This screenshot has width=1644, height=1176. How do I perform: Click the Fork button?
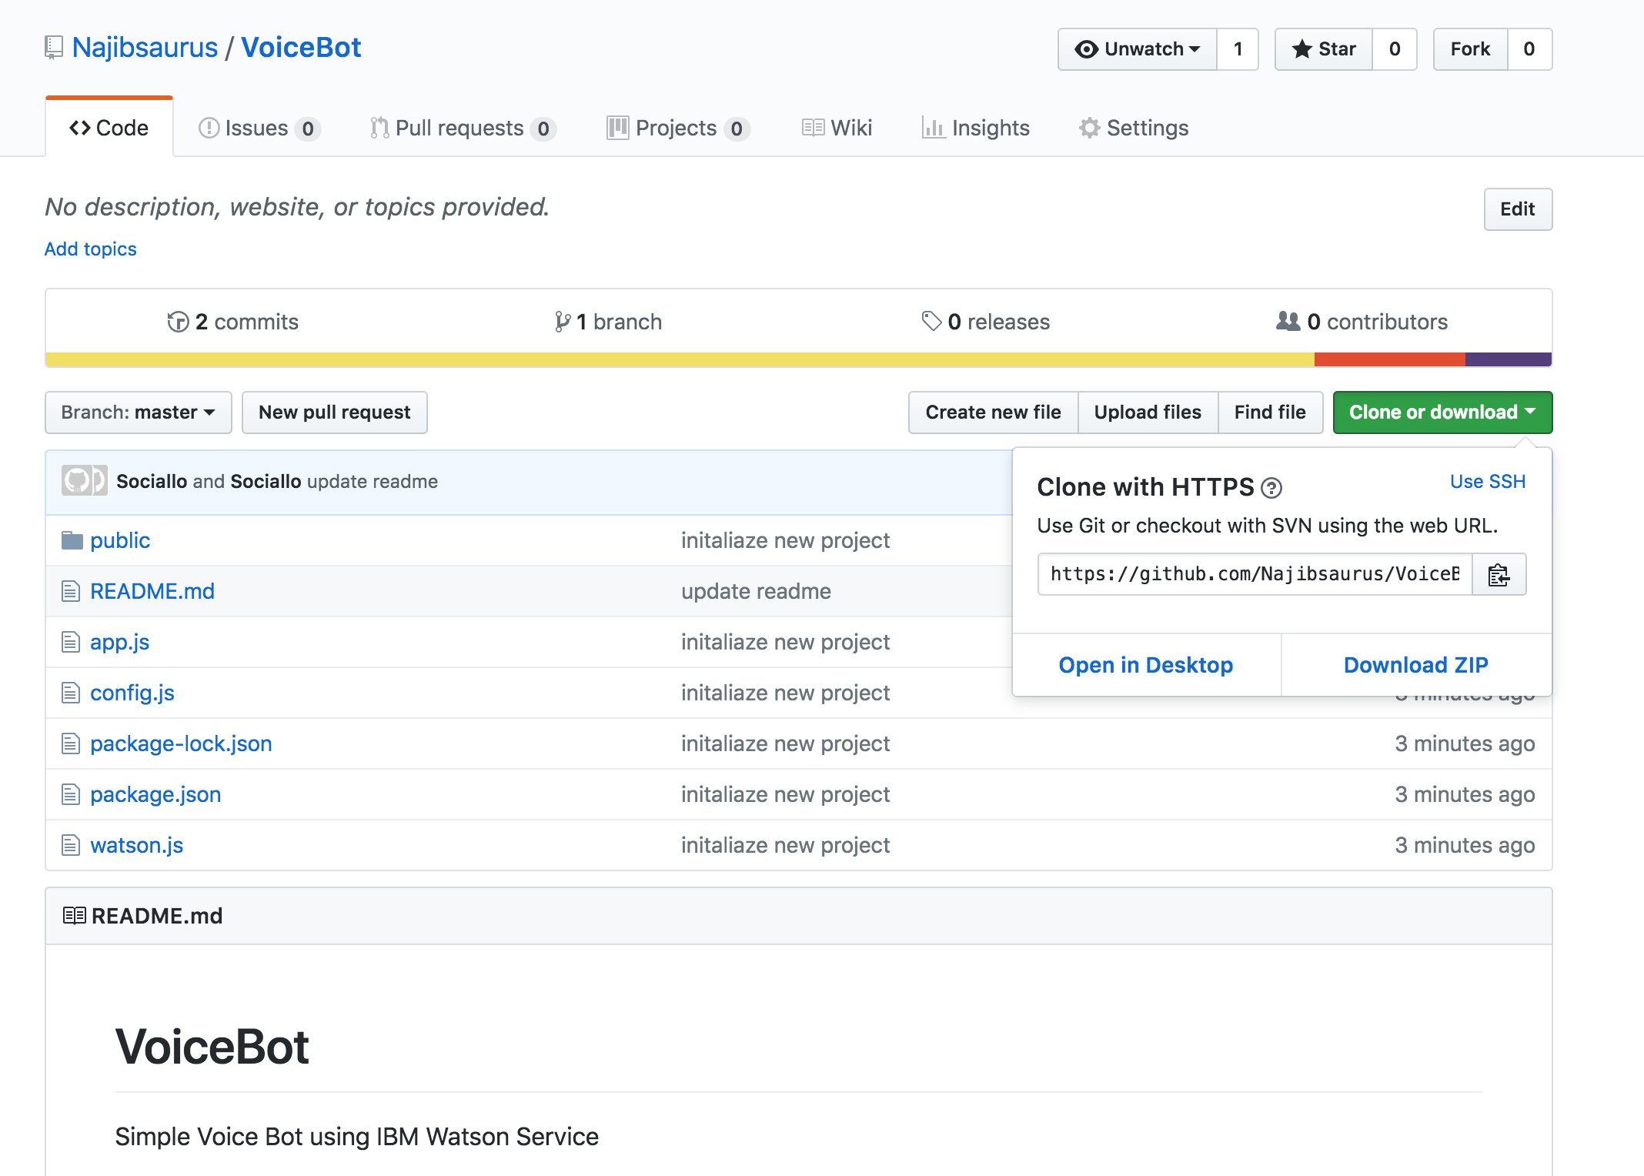pyautogui.click(x=1470, y=49)
